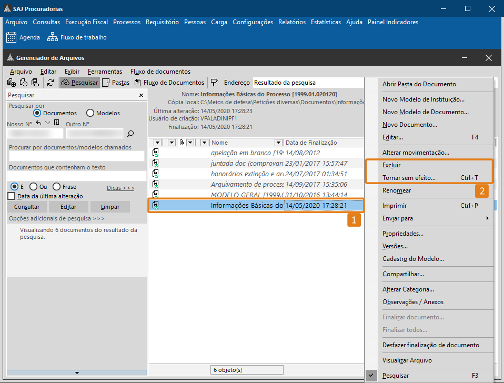Click the 'Documentos que contenham o texto' field
The image size is (504, 383).
[x=76, y=176]
